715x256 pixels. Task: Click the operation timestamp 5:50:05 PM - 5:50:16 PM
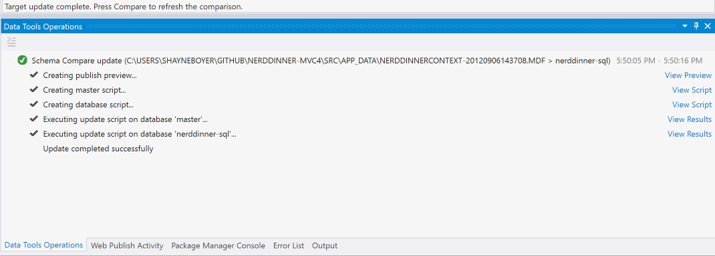(659, 61)
